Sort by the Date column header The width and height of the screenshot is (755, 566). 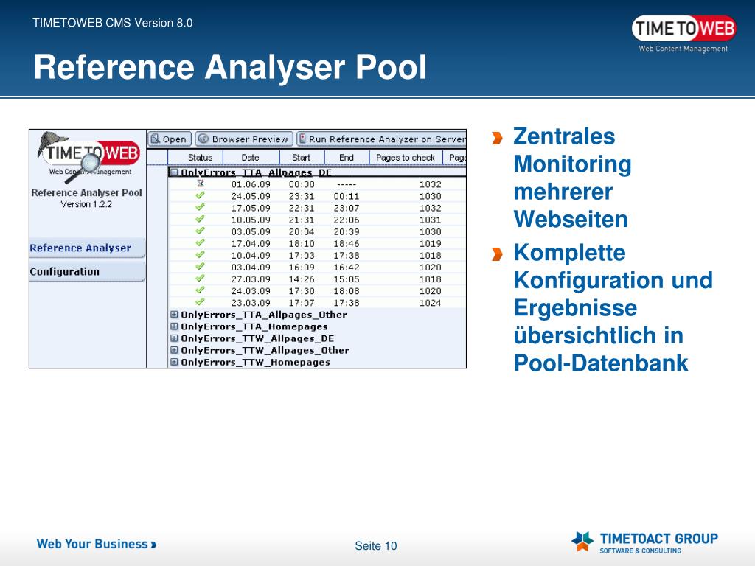(x=250, y=158)
